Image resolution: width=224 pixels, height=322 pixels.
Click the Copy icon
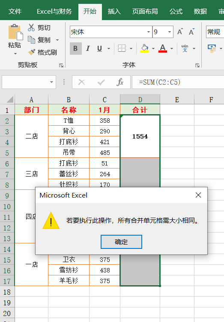(x=31, y=40)
